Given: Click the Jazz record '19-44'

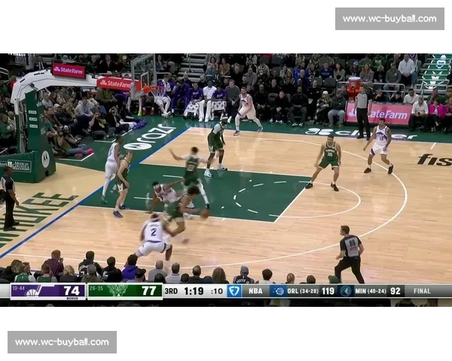Looking at the screenshot, I should tap(18, 288).
